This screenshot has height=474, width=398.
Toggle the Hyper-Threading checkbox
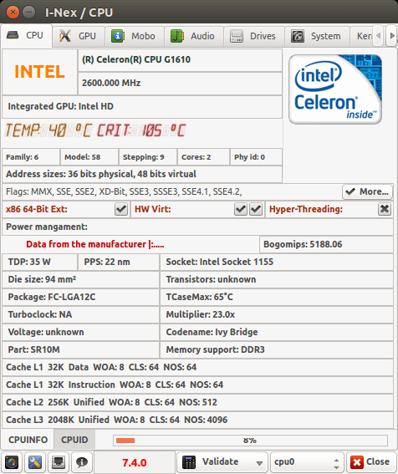click(385, 209)
